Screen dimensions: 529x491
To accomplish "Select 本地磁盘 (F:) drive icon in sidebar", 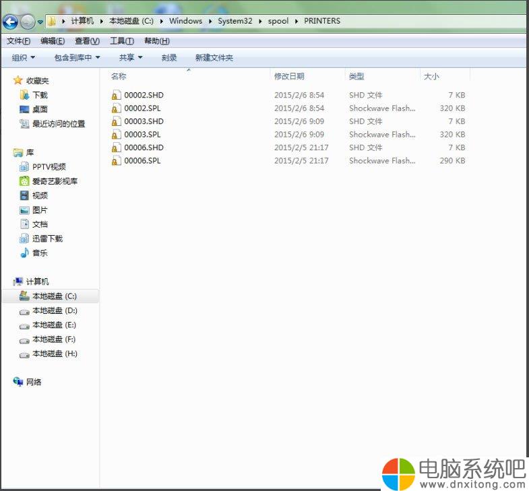I will click(x=24, y=341).
